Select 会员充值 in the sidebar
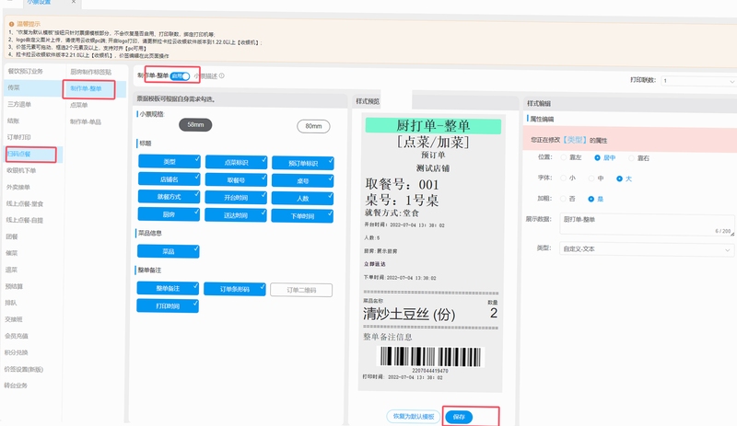Screen dimensions: 737x426 tap(17, 336)
